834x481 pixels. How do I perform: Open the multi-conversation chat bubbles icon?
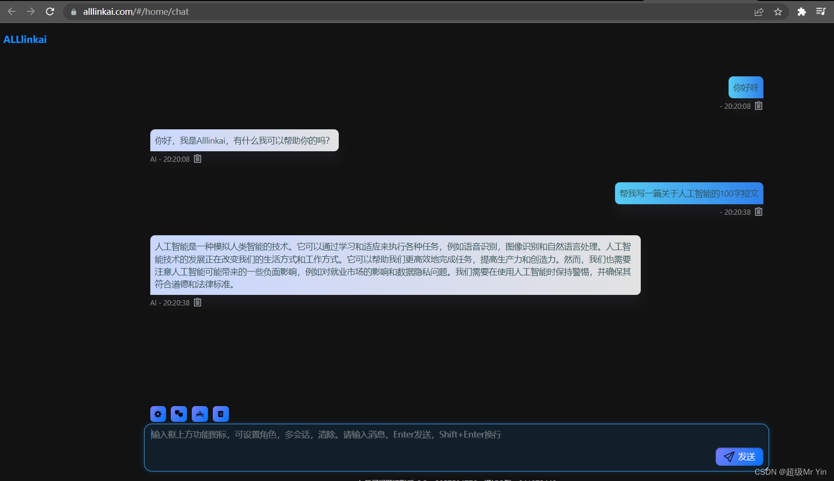(179, 414)
